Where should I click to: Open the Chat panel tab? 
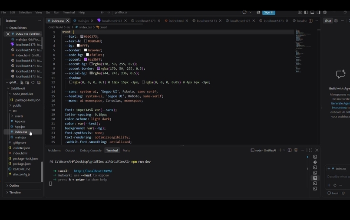[328, 21]
